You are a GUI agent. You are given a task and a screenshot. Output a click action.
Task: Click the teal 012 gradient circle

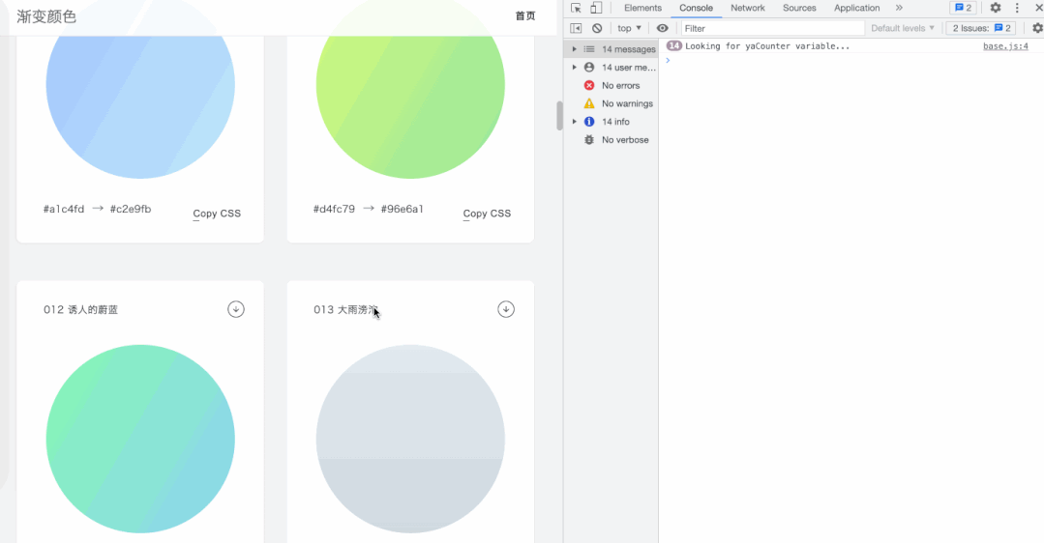[140, 439]
